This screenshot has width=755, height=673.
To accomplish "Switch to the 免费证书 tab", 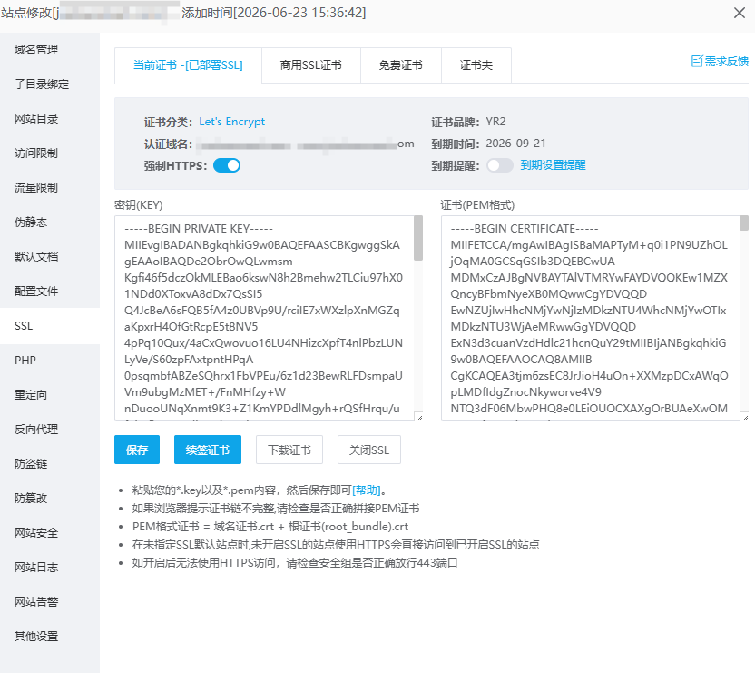I will coord(400,65).
